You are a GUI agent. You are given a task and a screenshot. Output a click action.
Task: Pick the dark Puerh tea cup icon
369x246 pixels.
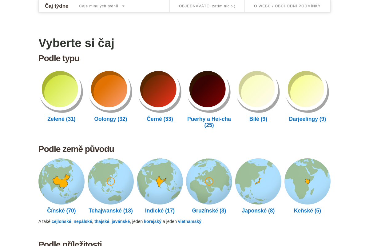pyautogui.click(x=209, y=91)
